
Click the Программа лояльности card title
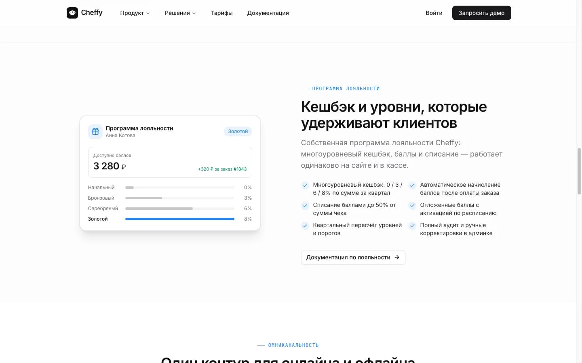point(139,128)
